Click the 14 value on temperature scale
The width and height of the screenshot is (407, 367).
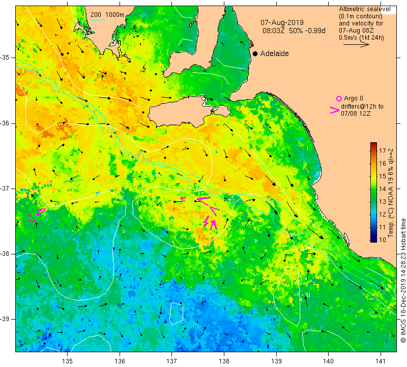(x=383, y=189)
